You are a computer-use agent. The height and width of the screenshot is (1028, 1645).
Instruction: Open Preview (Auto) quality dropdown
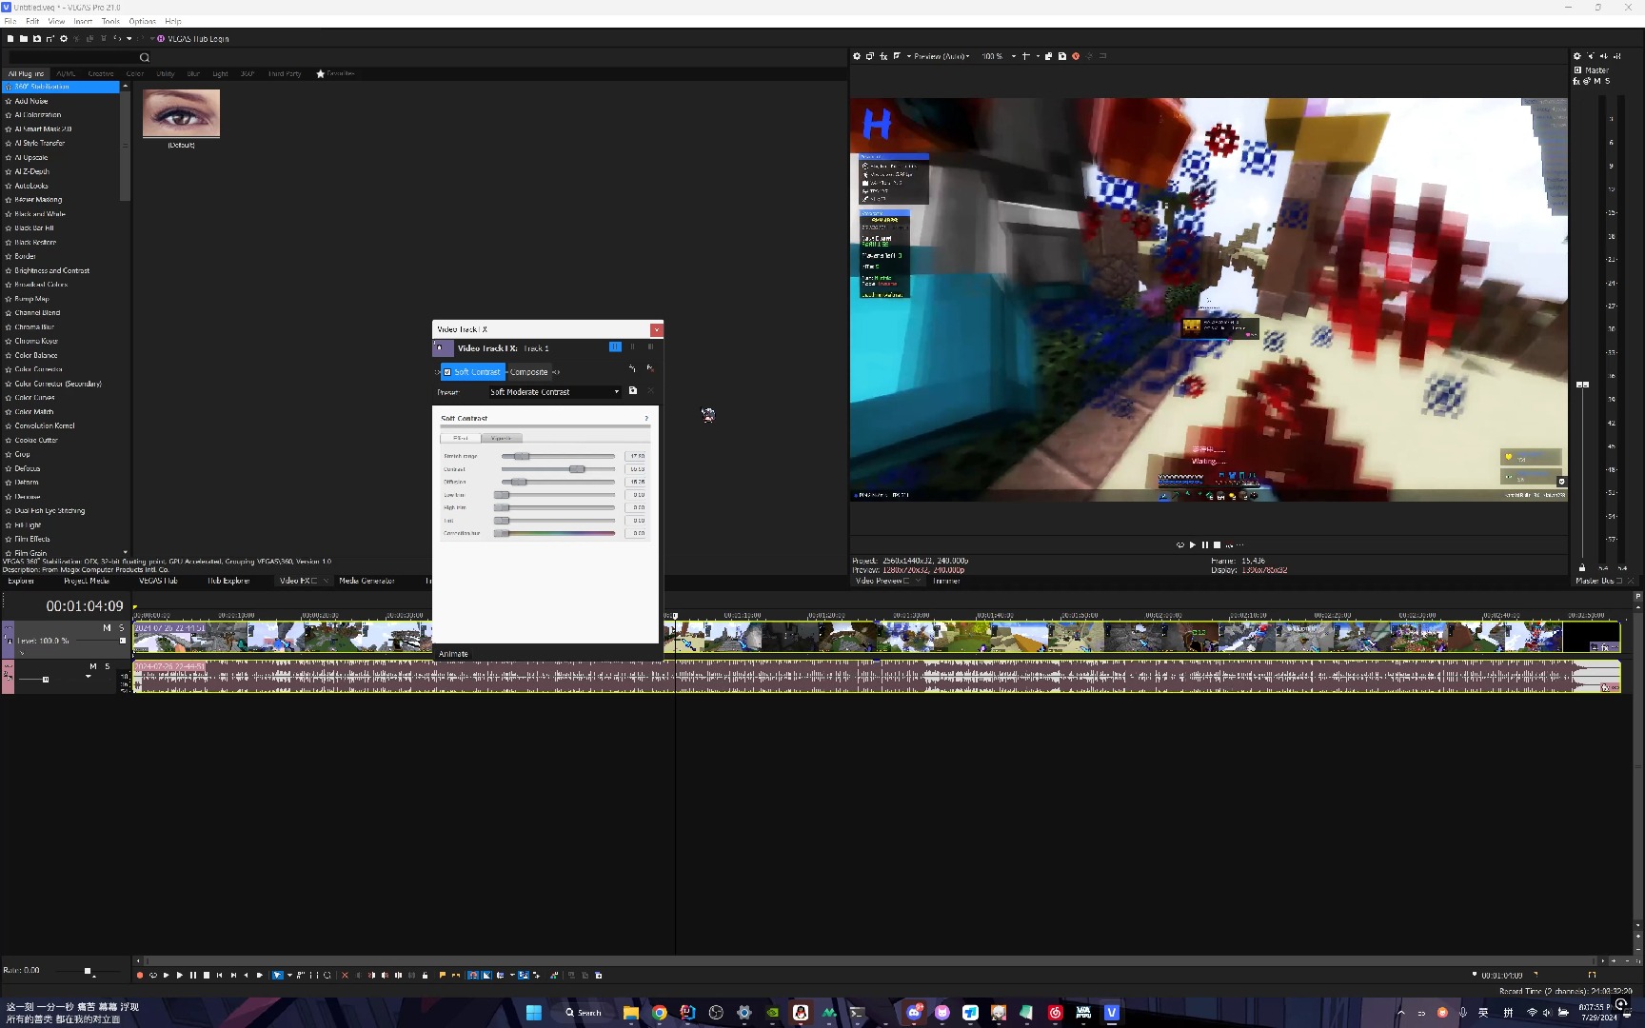pos(941,56)
